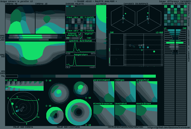Click the acyclic '<no>' result field
191x129 pixels.
click(x=89, y=38)
